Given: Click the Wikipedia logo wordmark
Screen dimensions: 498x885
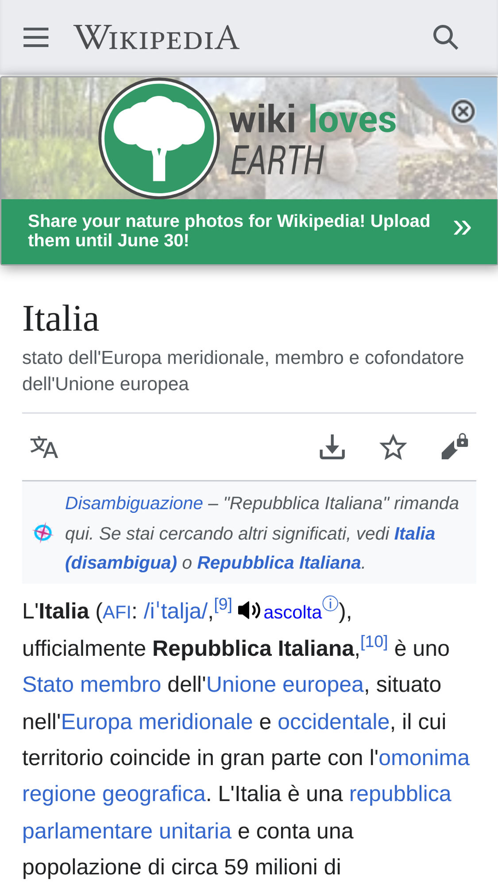Looking at the screenshot, I should tap(157, 37).
